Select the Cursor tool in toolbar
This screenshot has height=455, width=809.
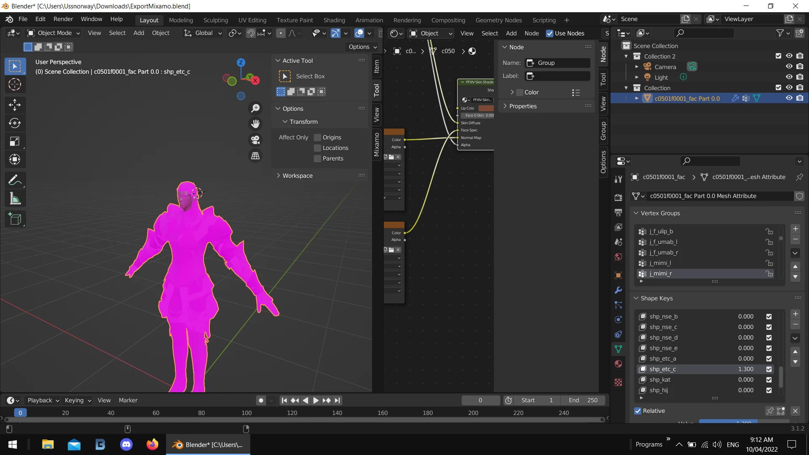(15, 85)
